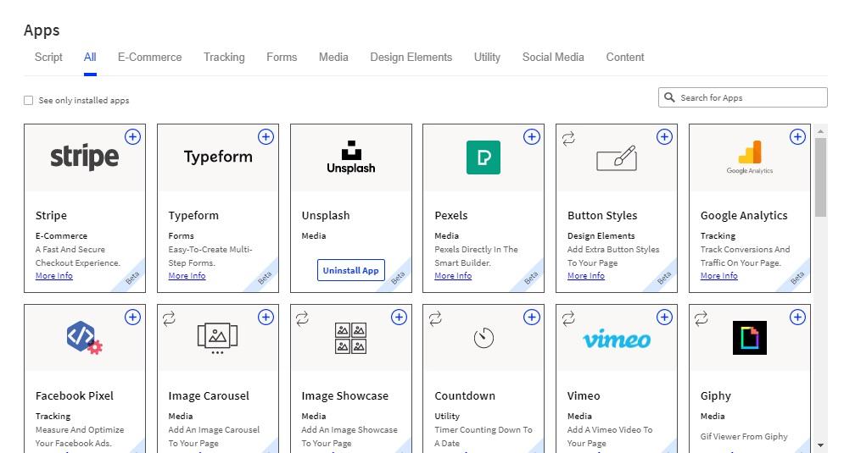Add Google Analytics with its plus icon
The image size is (844, 453).
(x=797, y=137)
